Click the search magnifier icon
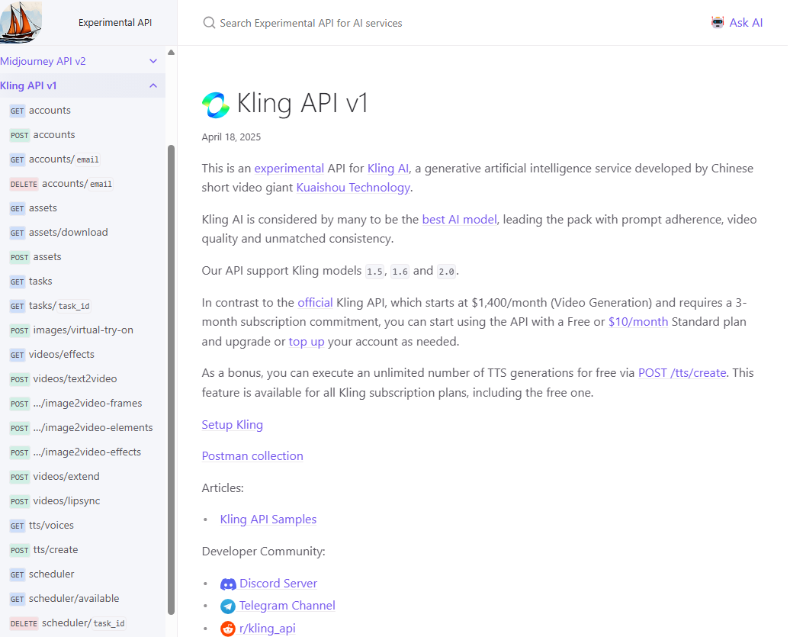790x637 pixels. pos(209,23)
